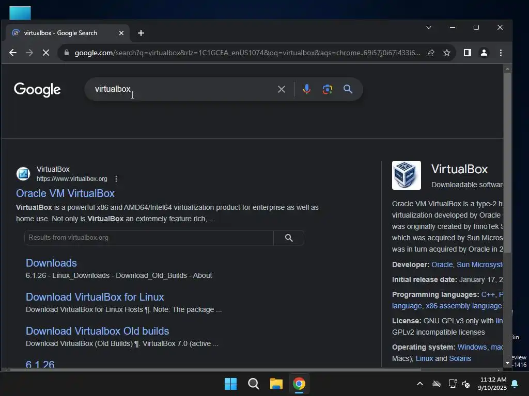Click the VirtualBox logo thumbnail in knowledge panel
The image size is (529, 396).
click(x=406, y=175)
